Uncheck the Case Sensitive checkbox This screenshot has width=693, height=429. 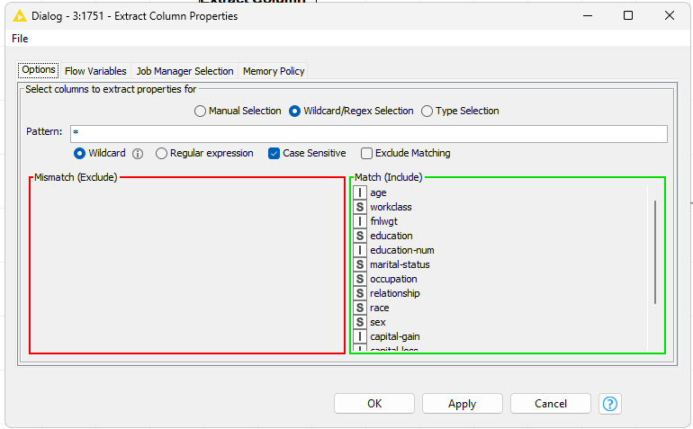[274, 154]
